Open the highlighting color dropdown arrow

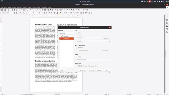point(62,13)
